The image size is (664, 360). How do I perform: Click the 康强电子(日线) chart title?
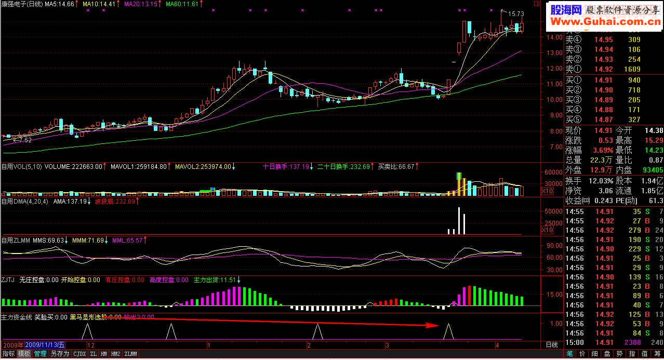pyautogui.click(x=22, y=4)
